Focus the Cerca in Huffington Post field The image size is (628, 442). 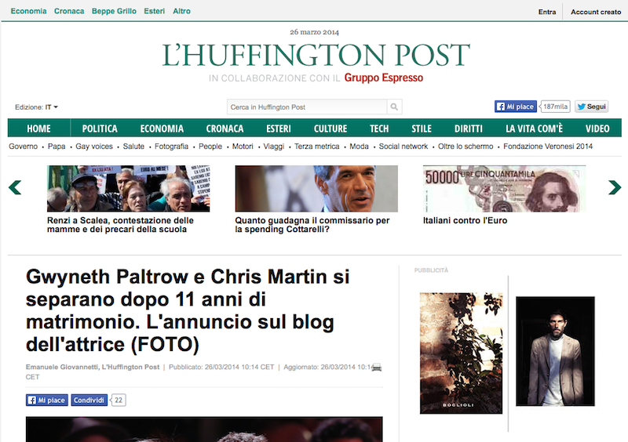(307, 107)
